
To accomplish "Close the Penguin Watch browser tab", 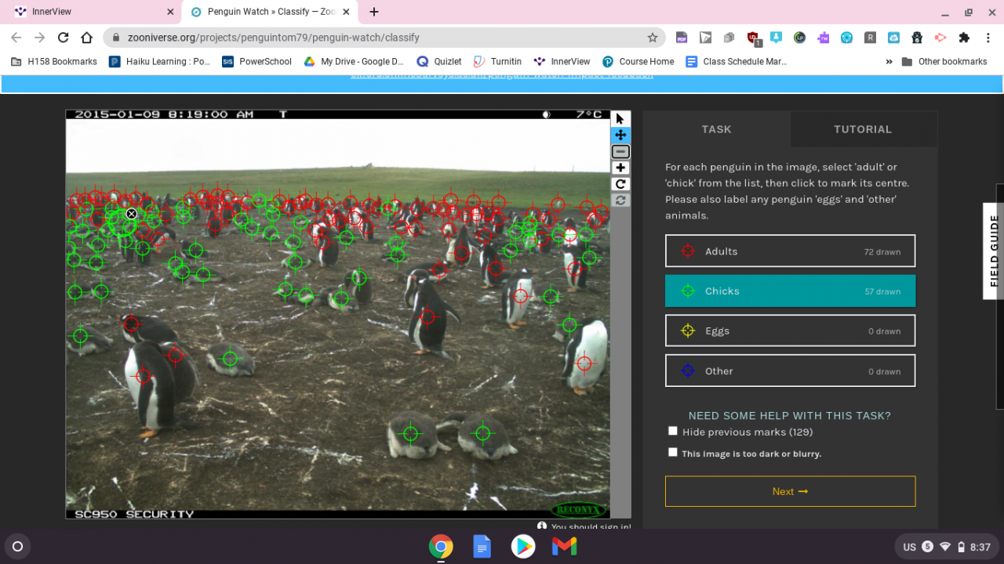I will 346,12.
